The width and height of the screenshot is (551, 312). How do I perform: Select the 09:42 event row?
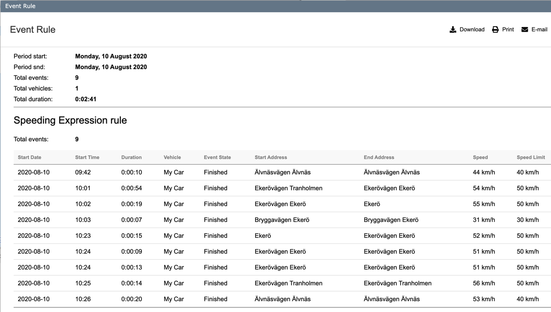[83, 173]
